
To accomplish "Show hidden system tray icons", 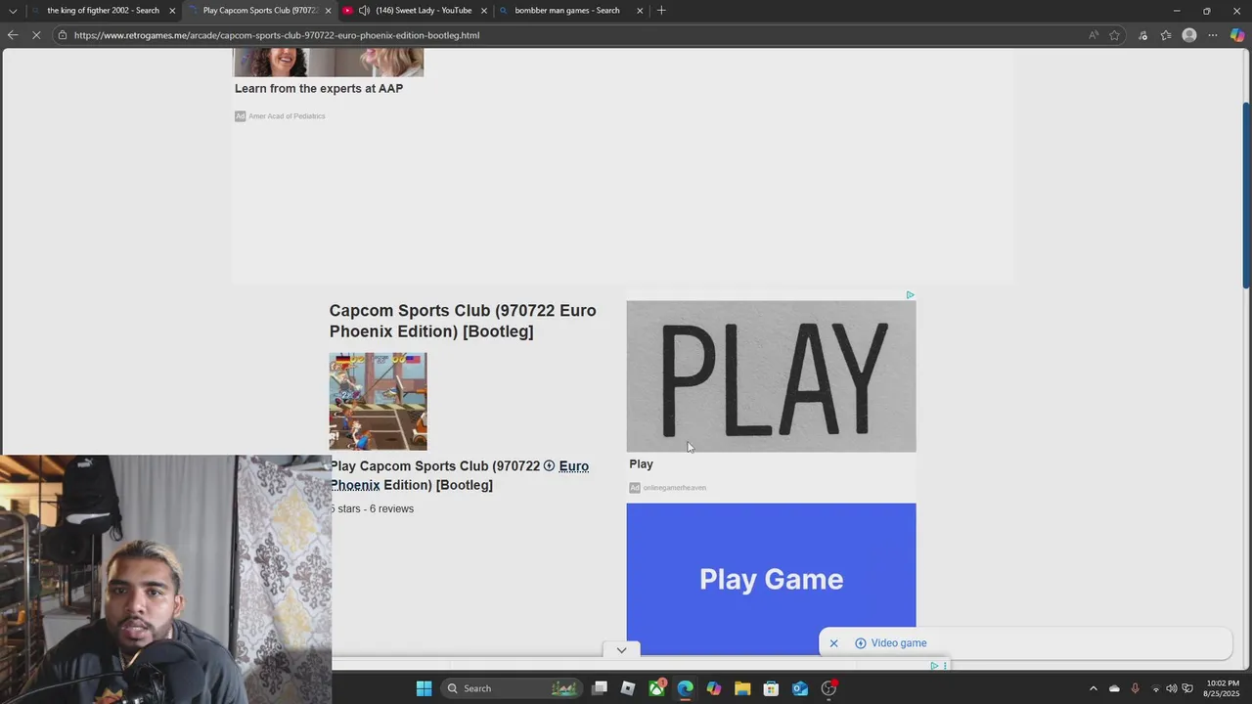I will (1094, 688).
